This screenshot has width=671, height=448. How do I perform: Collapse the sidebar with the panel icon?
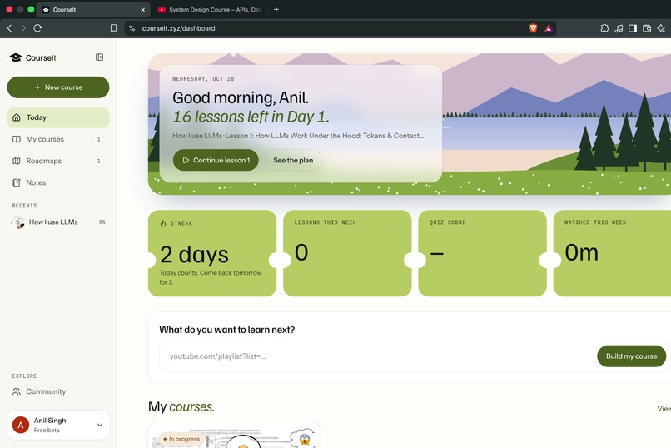pos(99,57)
